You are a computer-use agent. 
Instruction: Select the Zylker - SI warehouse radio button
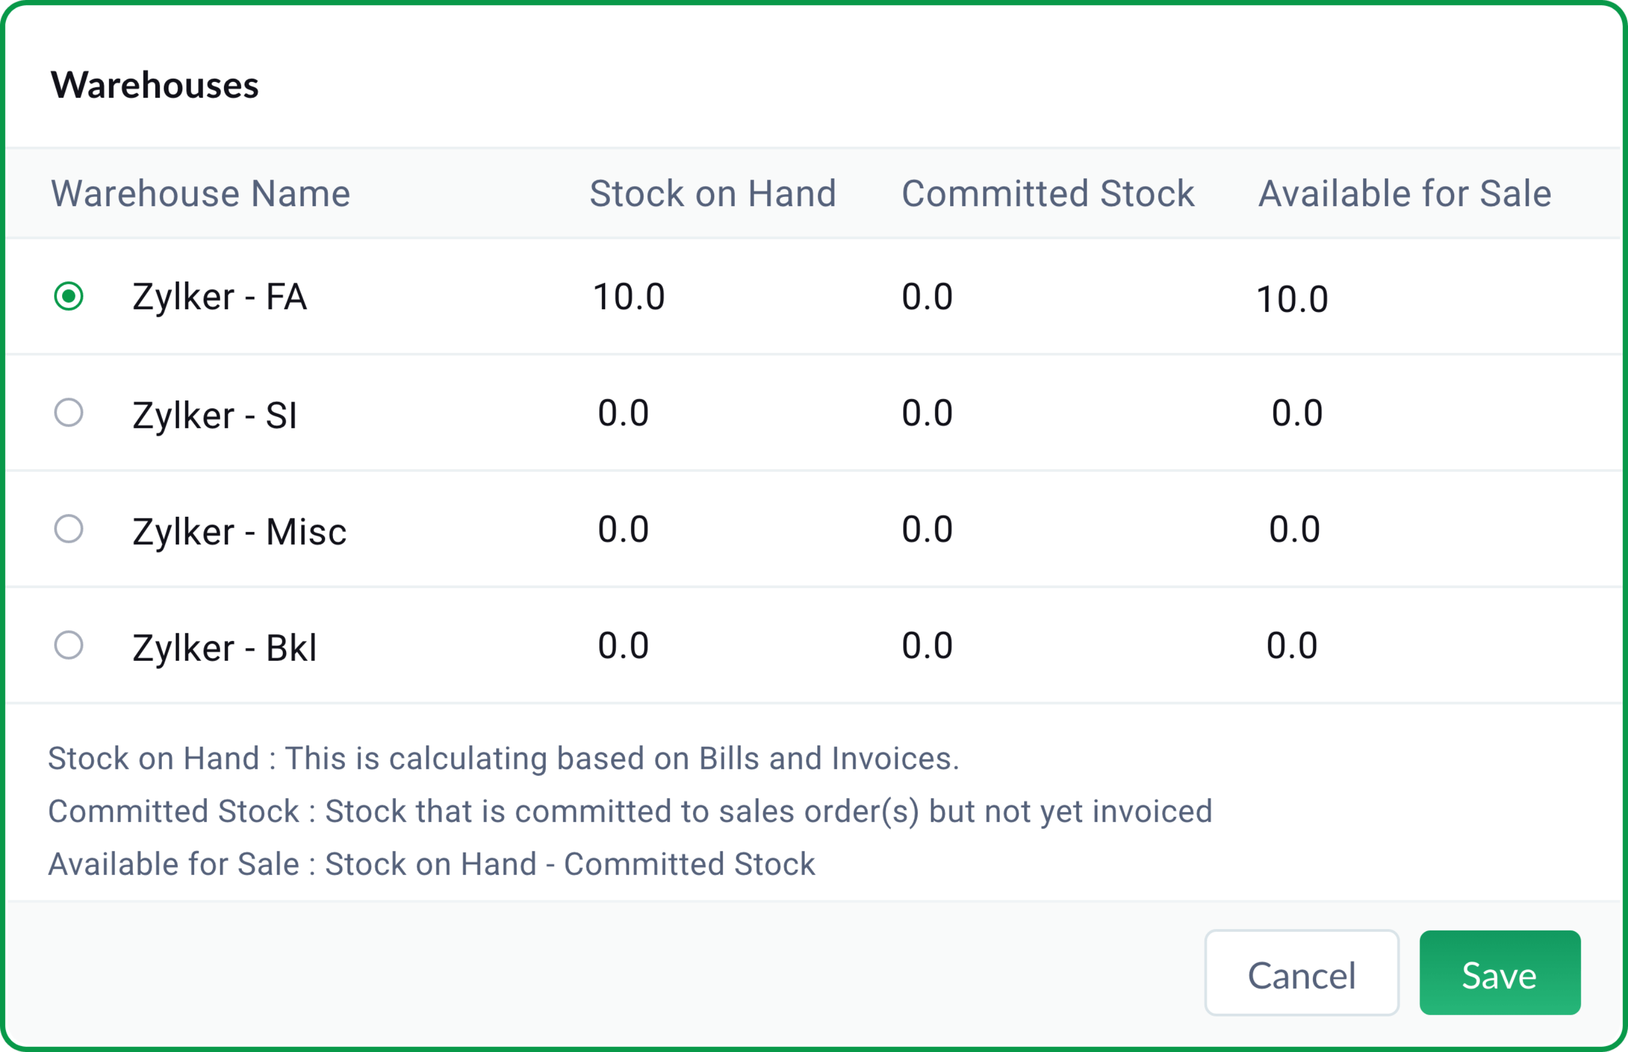click(69, 413)
